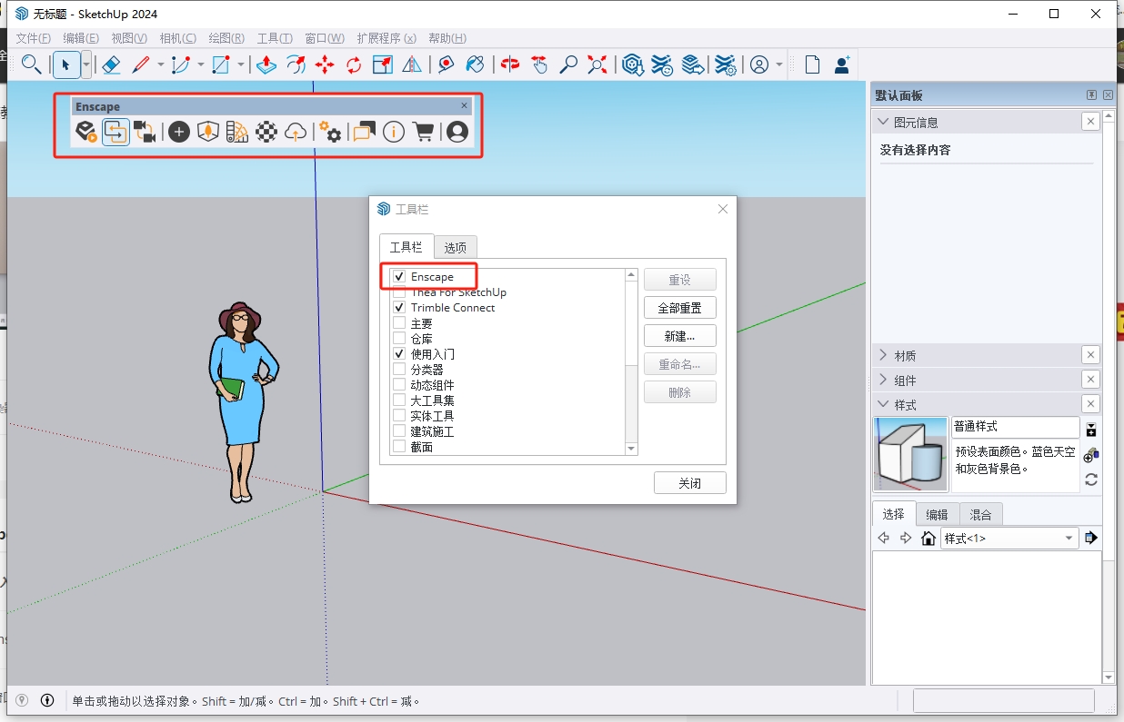This screenshot has width=1124, height=722.
Task: Activate the Orbit tool
Action: (x=510, y=64)
